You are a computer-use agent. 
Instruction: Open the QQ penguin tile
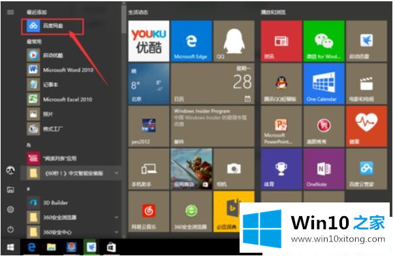(234, 41)
